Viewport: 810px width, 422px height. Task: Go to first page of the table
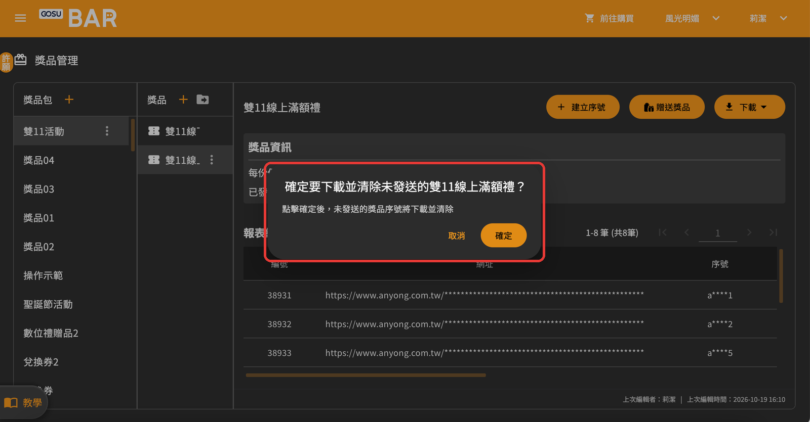click(x=663, y=232)
